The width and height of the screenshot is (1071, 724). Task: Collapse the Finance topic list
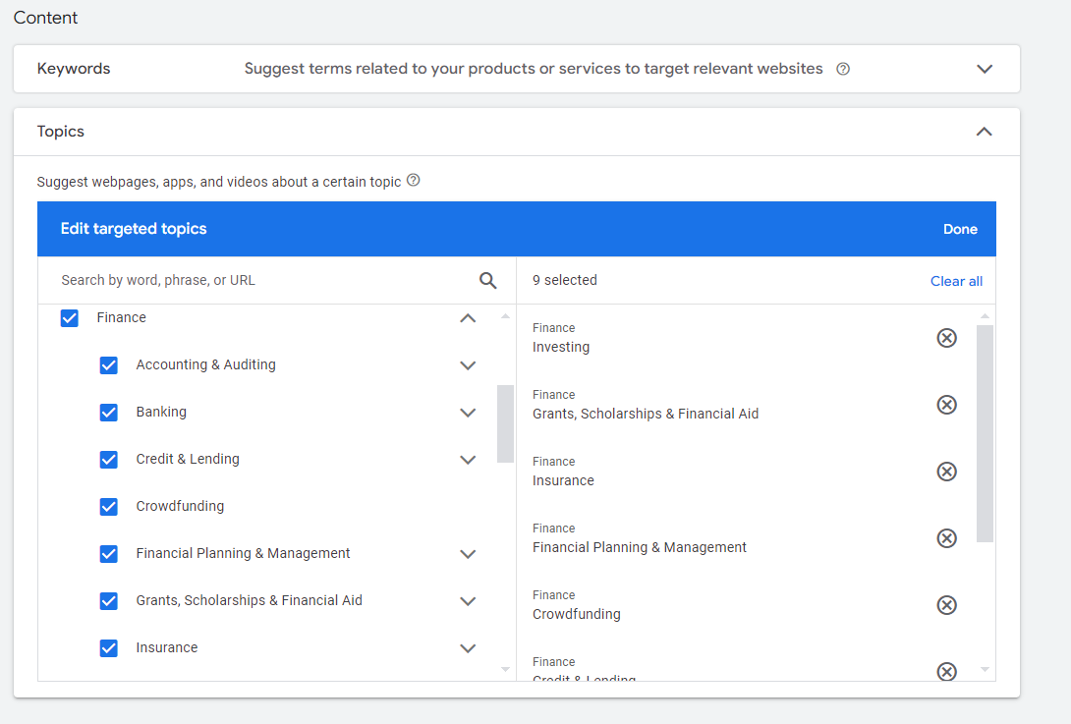(x=468, y=317)
